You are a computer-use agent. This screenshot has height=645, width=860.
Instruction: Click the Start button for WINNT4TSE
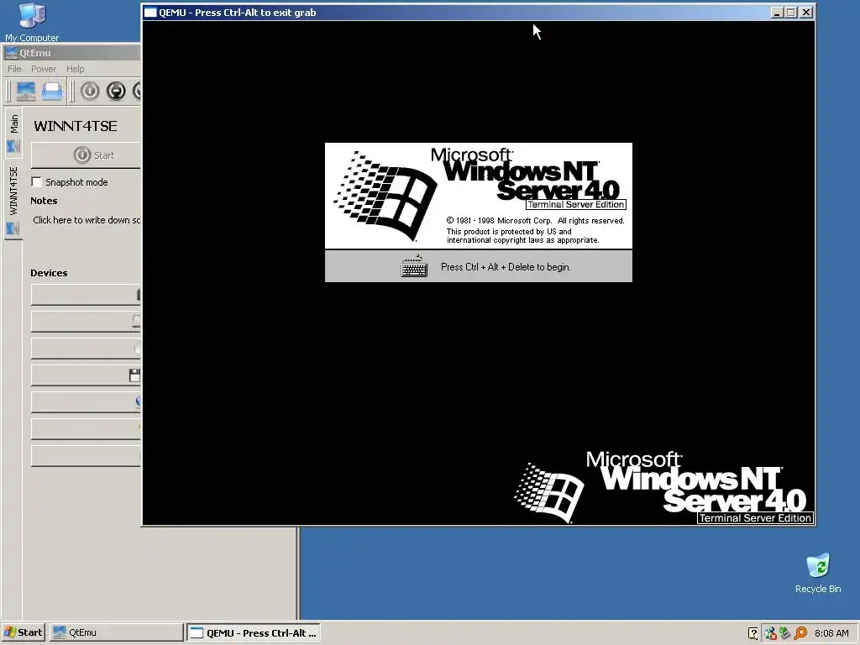point(87,155)
